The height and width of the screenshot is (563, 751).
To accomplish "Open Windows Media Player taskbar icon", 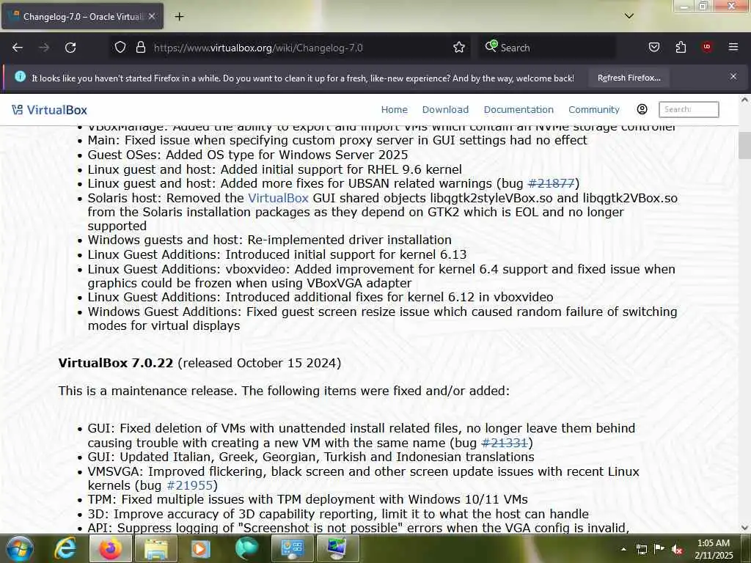I will (x=201, y=549).
